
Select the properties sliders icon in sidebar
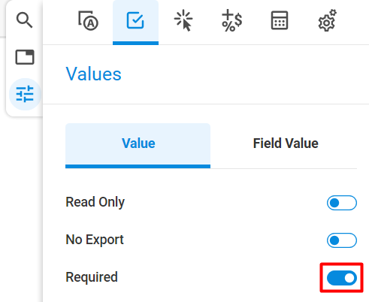[x=25, y=94]
